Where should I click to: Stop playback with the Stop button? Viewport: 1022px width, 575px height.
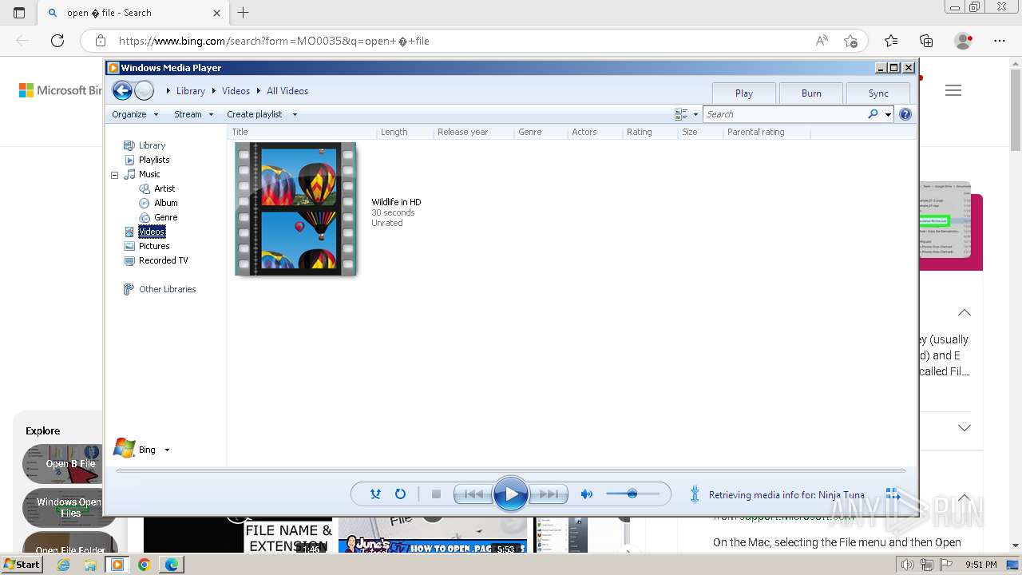[x=436, y=494]
